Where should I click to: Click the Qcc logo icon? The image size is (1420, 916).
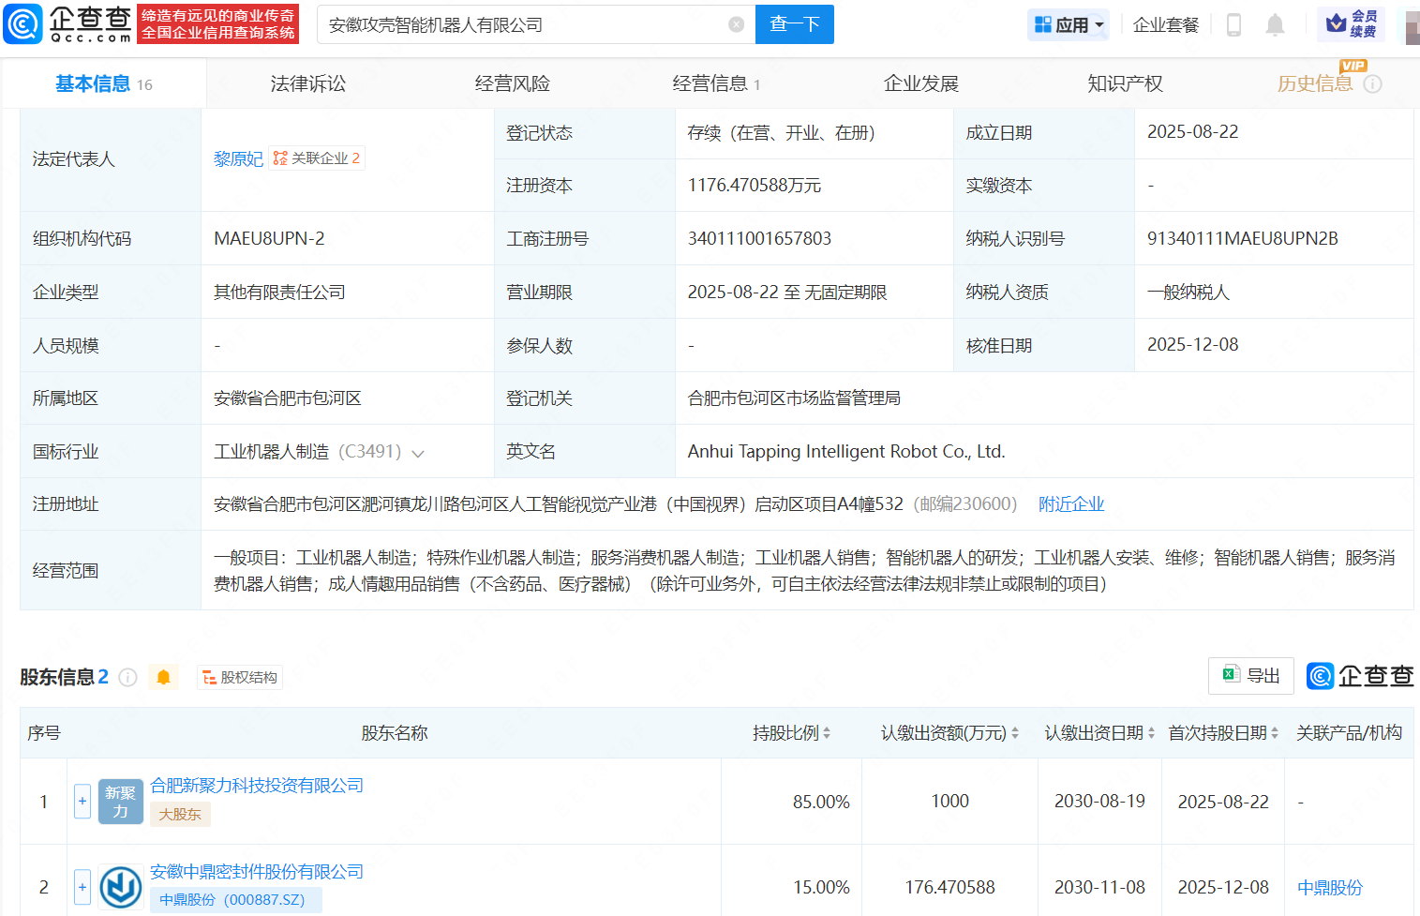click(23, 24)
